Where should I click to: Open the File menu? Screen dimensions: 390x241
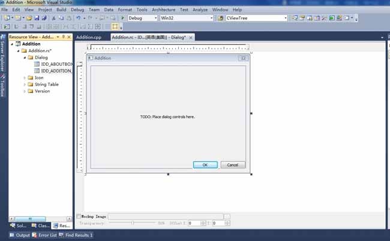(4, 10)
